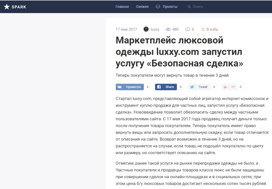
Task: Click the Проекты stack icon
Action: click(158, 7)
